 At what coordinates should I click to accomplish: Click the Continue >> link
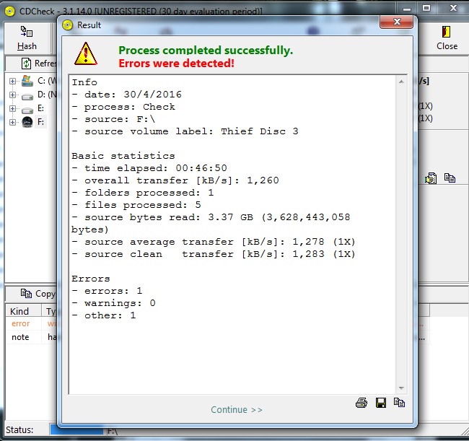tap(237, 409)
